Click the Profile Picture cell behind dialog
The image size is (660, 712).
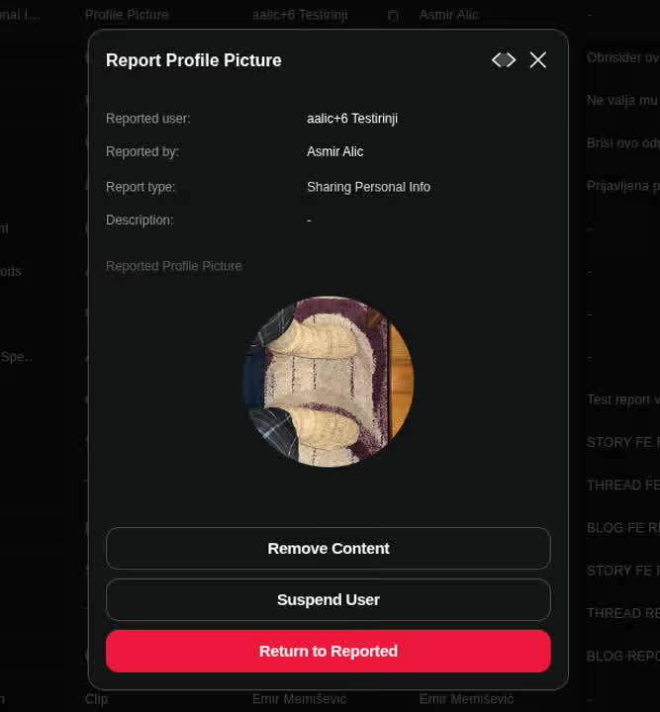[x=127, y=15]
